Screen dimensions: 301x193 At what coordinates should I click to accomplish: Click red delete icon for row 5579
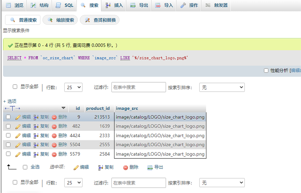coord(54,154)
